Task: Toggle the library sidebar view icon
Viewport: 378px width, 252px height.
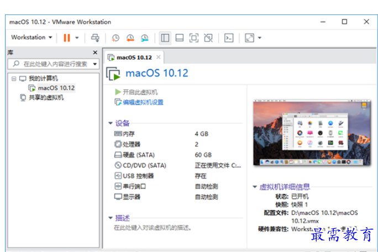Action: coord(165,38)
